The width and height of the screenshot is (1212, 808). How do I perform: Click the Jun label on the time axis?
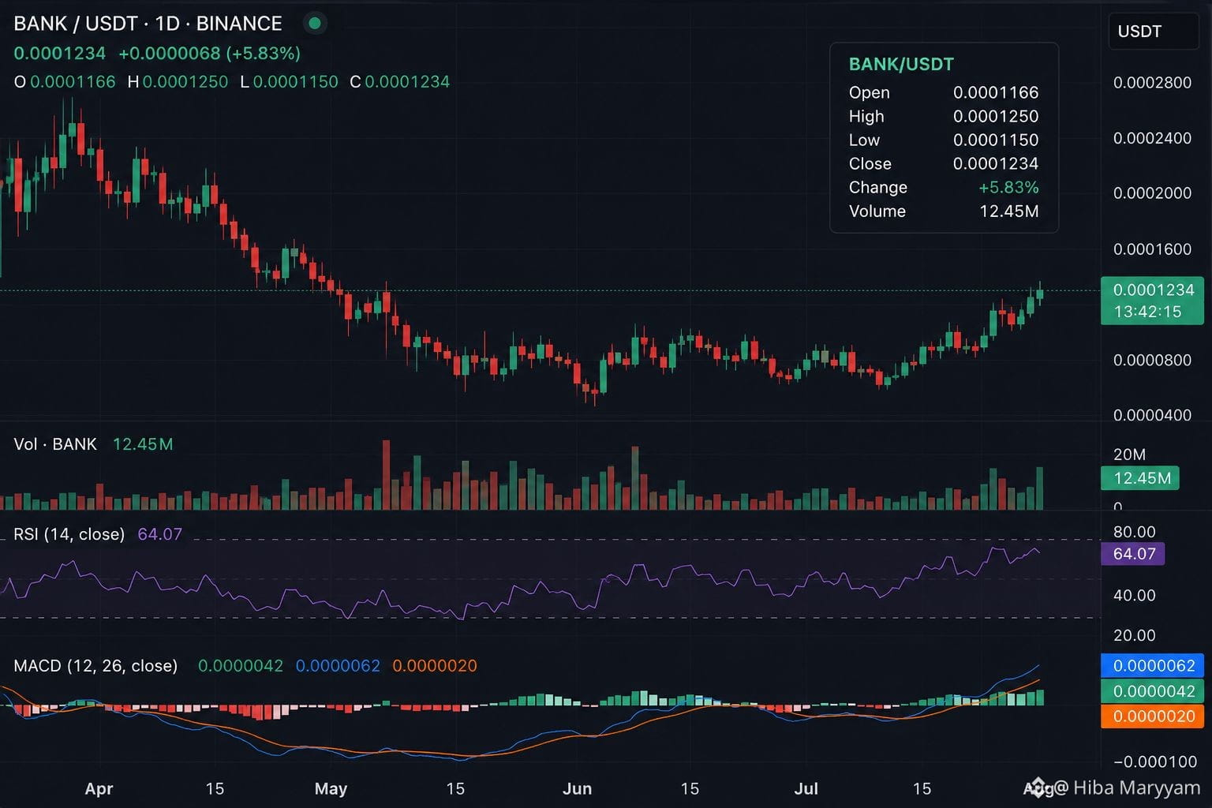[578, 789]
